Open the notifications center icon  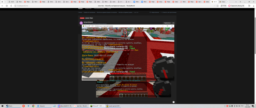click(253, 106)
